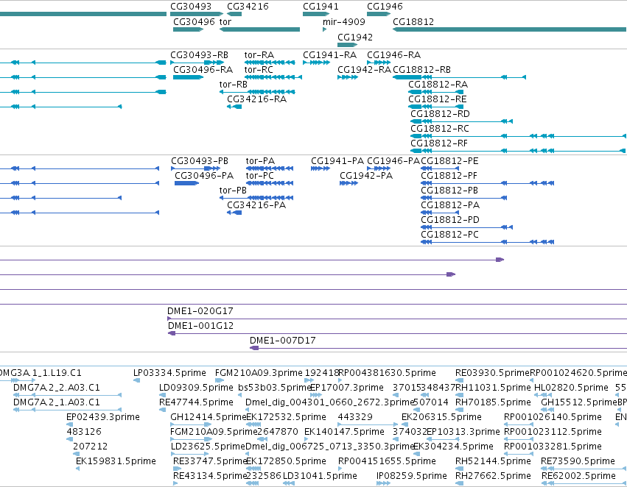Image resolution: width=627 pixels, height=487 pixels.
Task: Select the CG1946-RA transcript
Action: pos(379,63)
